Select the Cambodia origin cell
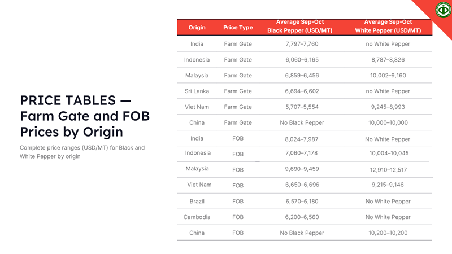The height and width of the screenshot is (254, 452). (x=197, y=217)
